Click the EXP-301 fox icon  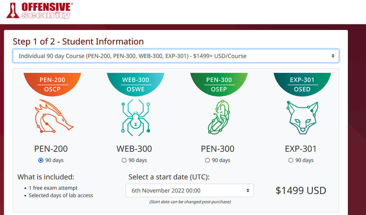302,117
